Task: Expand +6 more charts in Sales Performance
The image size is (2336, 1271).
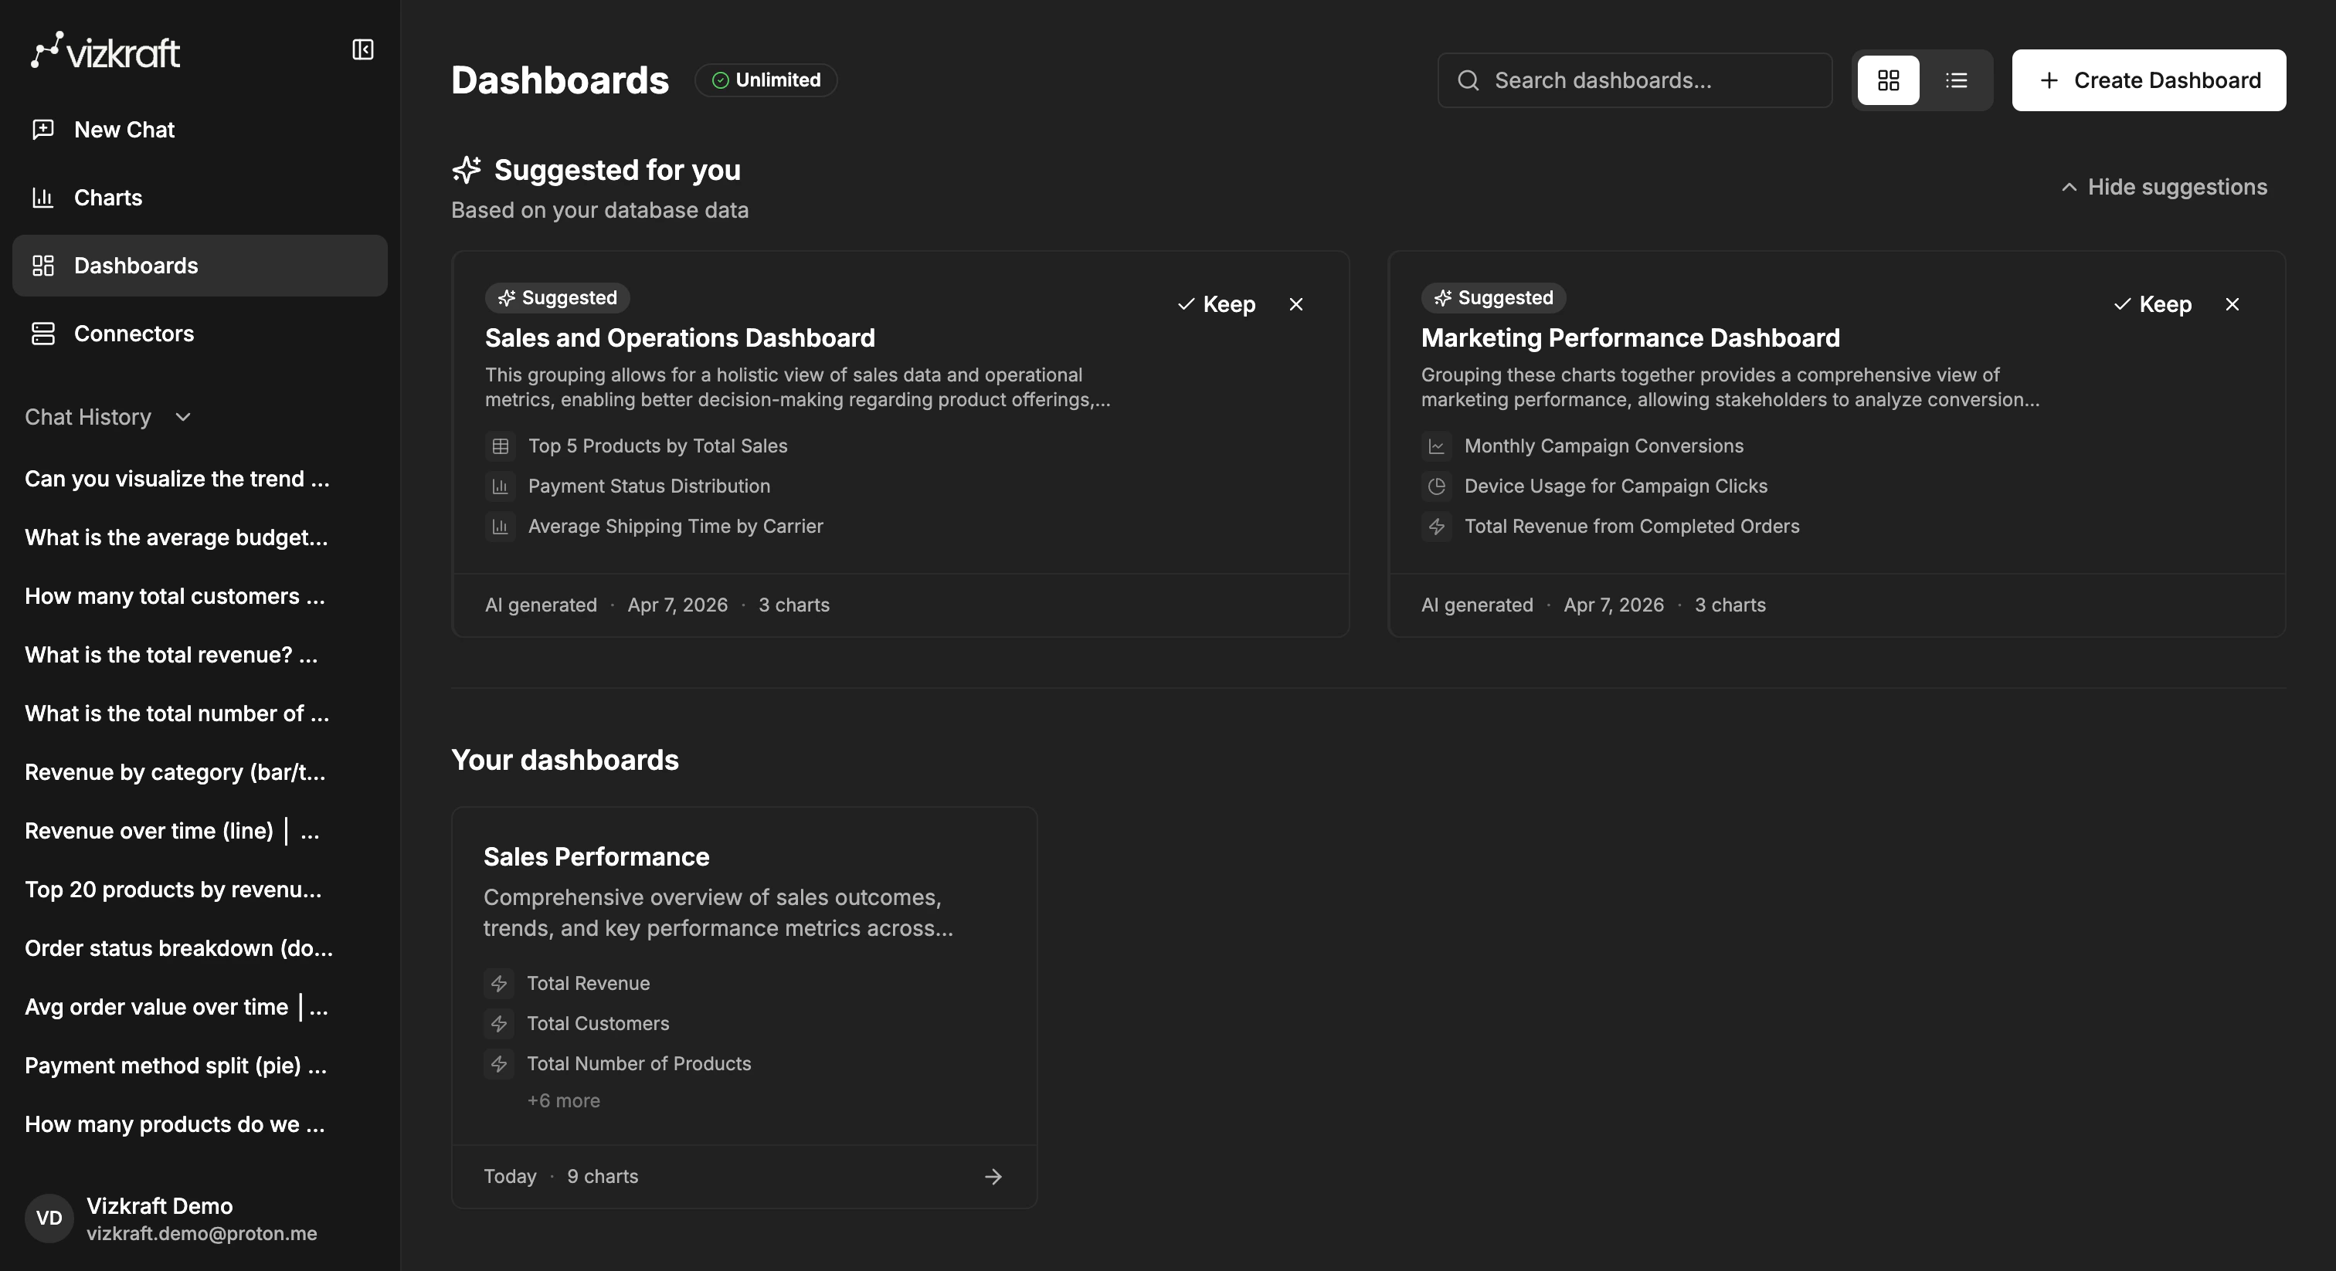Action: [x=563, y=1100]
